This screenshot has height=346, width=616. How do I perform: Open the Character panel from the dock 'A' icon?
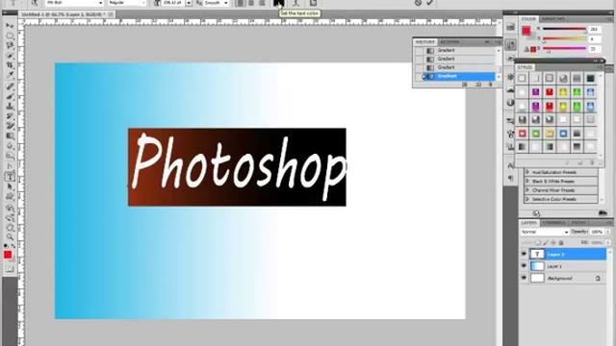[510, 165]
